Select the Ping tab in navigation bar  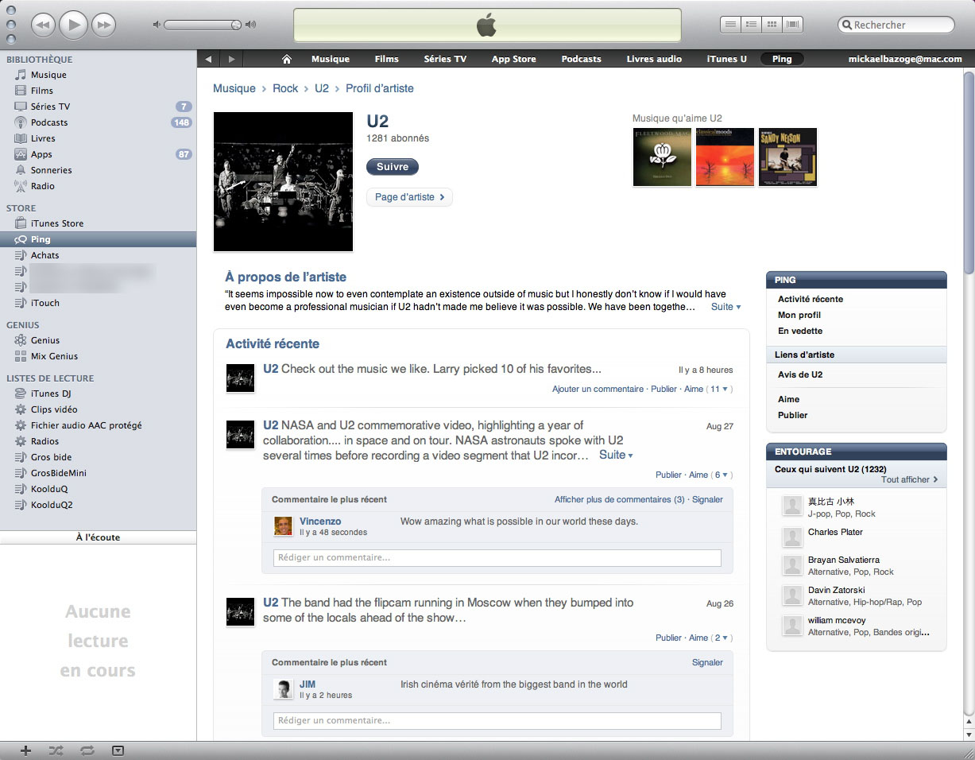point(782,59)
